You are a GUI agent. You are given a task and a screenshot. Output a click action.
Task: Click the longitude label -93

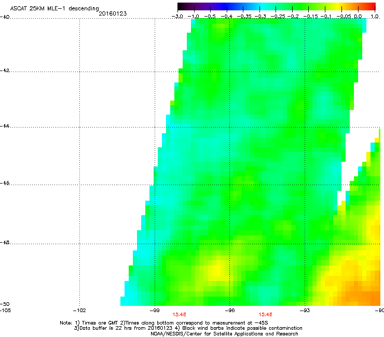point(305,311)
